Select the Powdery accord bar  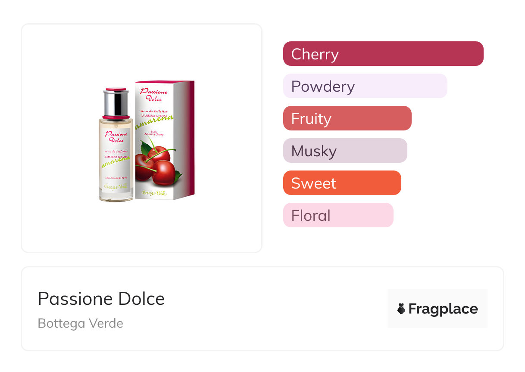pos(365,86)
